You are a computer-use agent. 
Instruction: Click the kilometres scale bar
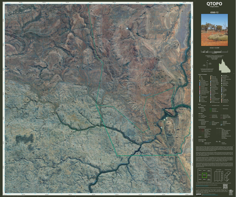pos(214,51)
